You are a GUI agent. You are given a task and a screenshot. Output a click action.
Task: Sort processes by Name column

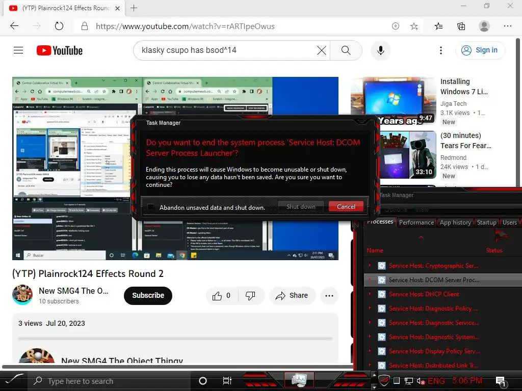[x=375, y=250]
